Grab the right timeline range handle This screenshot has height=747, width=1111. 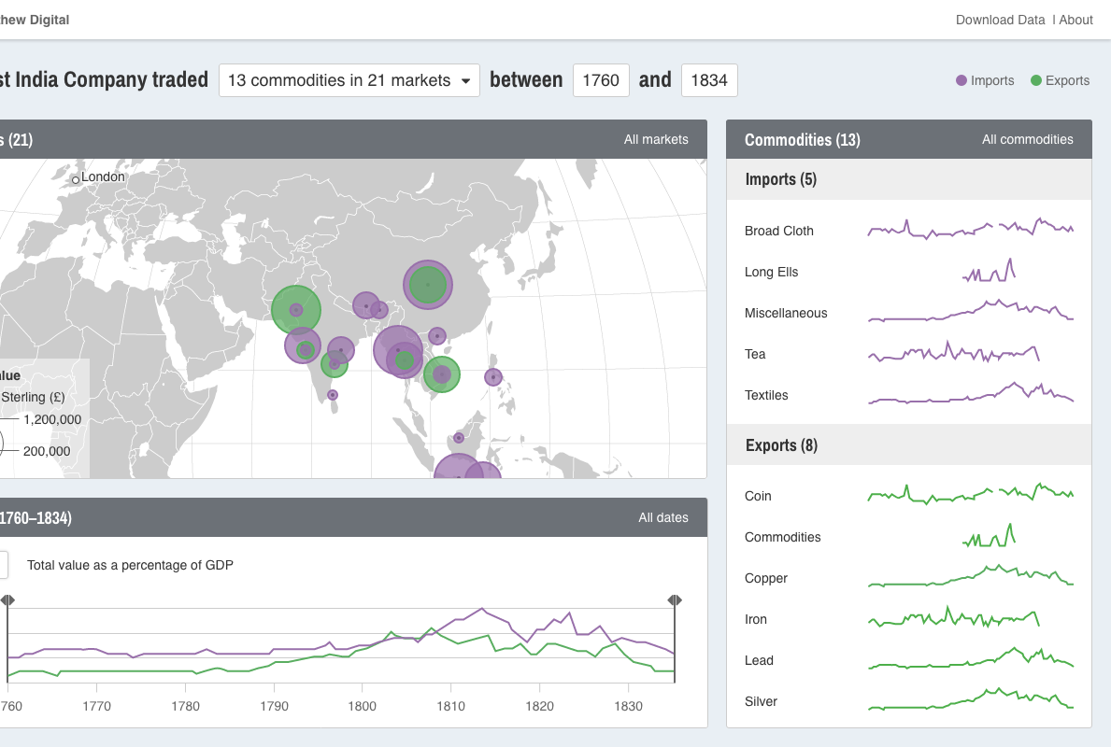coord(675,599)
